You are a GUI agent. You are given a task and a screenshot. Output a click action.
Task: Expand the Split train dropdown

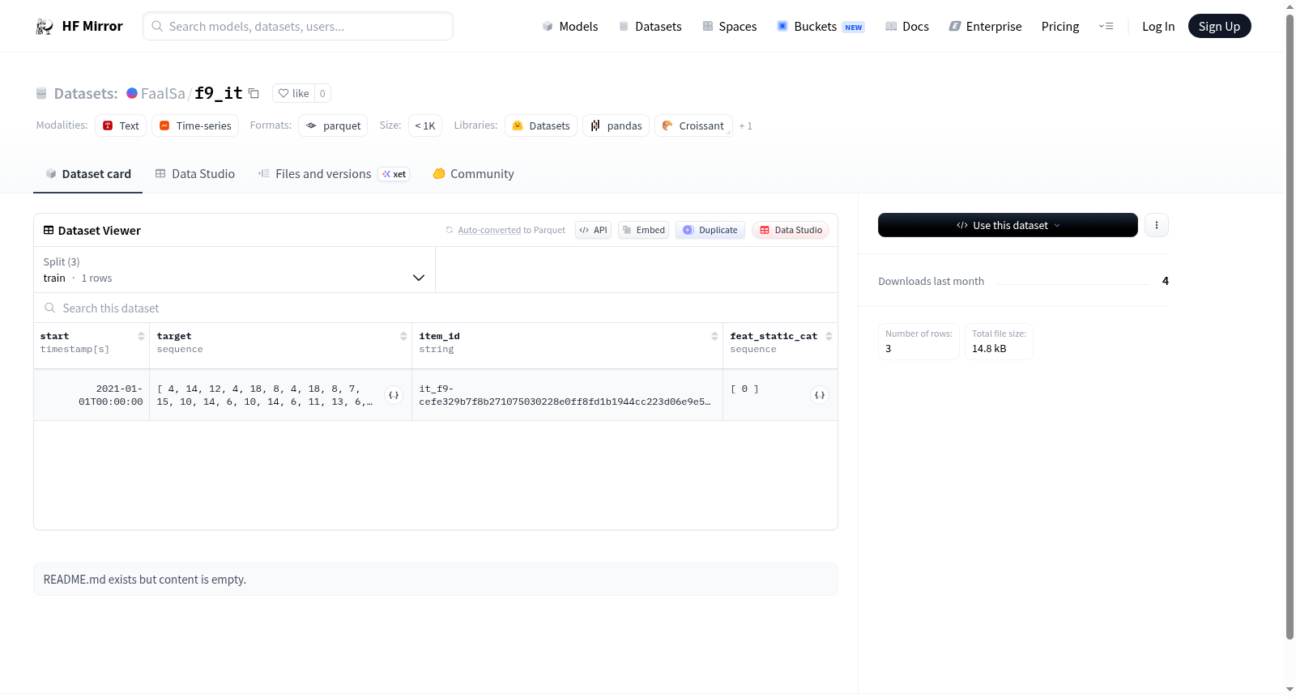pos(234,270)
